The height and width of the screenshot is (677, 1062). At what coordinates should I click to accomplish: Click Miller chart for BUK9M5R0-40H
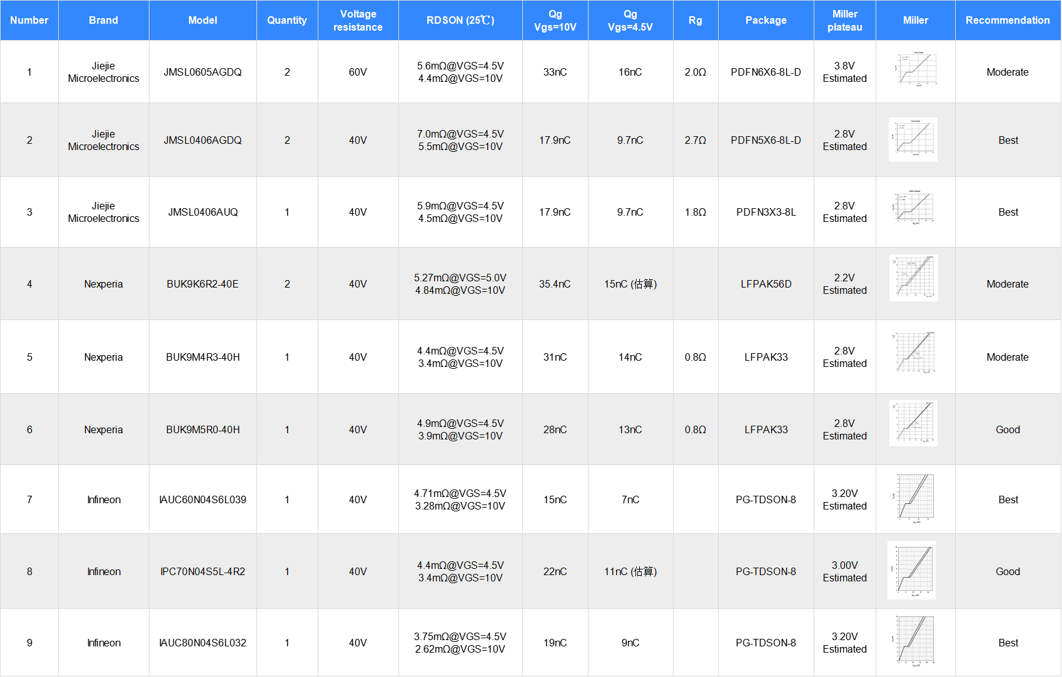(913, 423)
